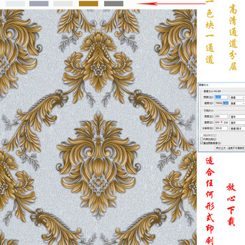Viewport: 245px width, 245px height.
Task: Click the red arrow pointing at swatches
Action: tap(171, 3)
